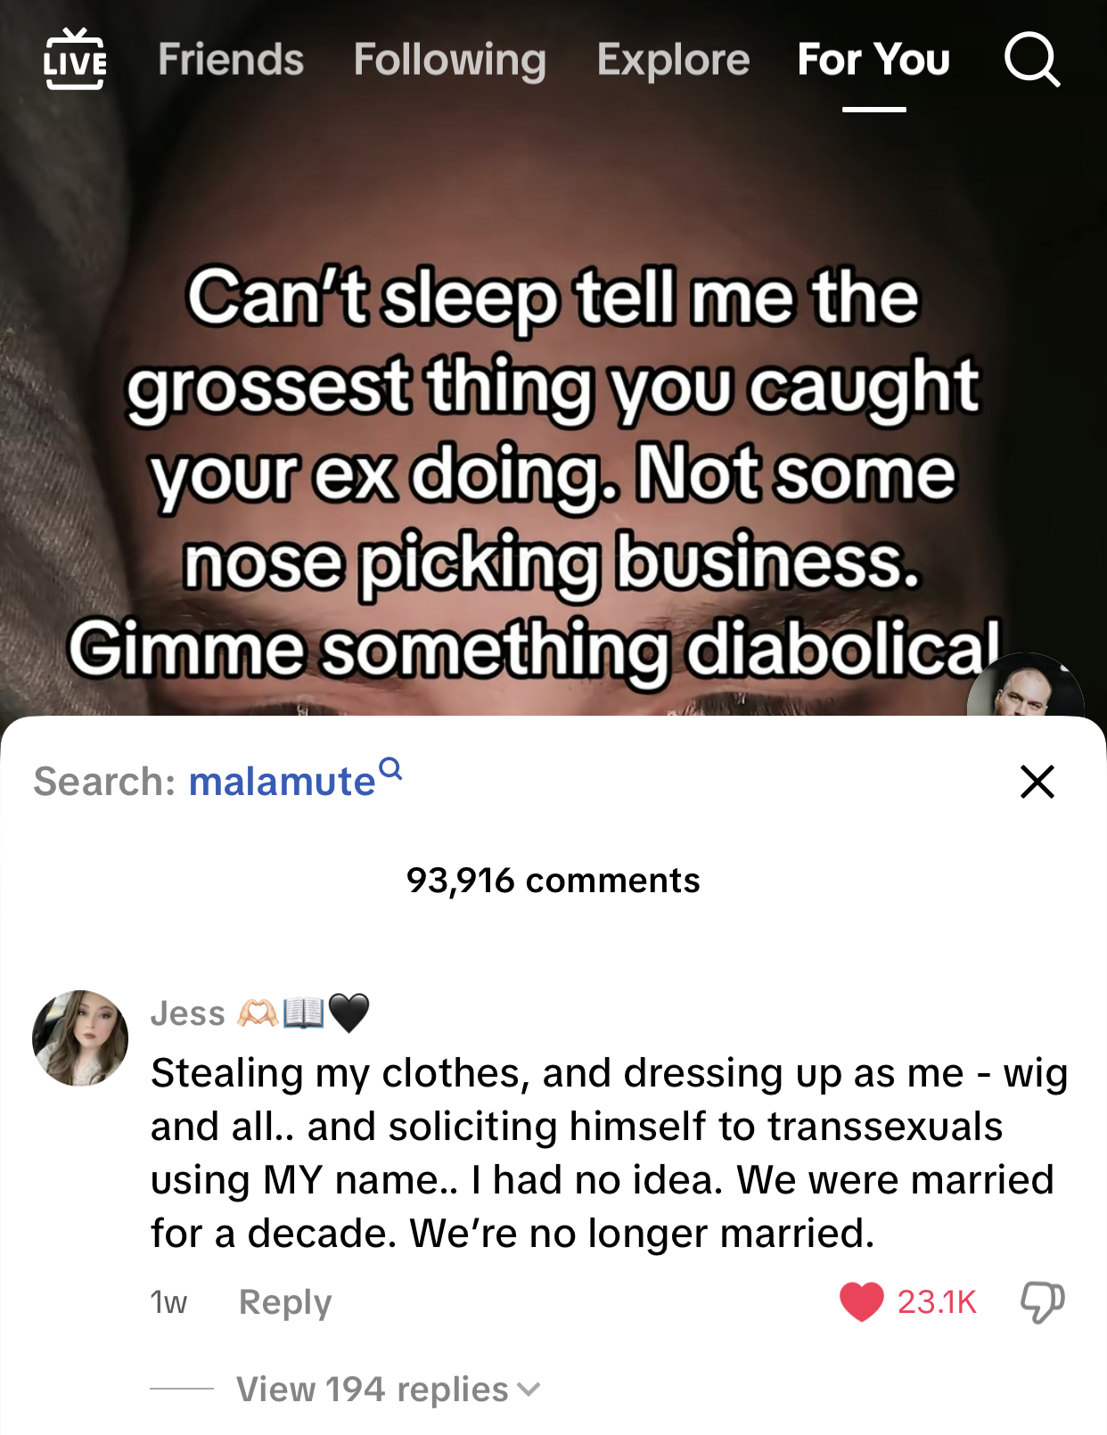Tap the video caption text overlay

click(553, 474)
